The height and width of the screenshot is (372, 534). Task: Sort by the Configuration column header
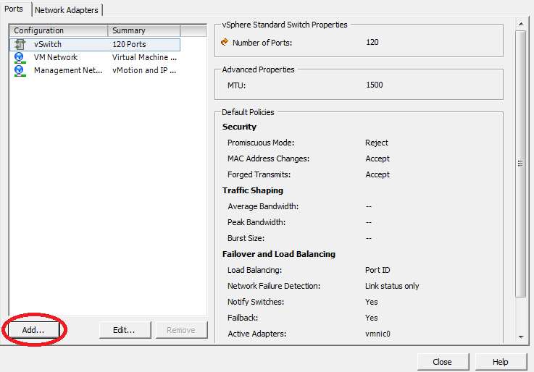click(x=59, y=30)
